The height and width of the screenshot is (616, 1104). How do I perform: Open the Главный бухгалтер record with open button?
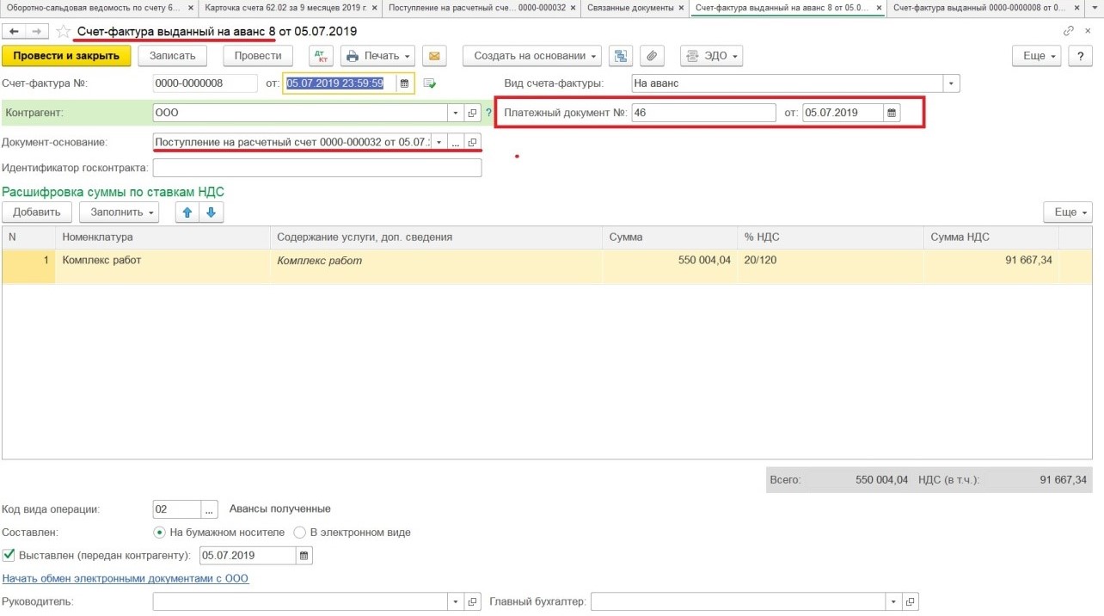pos(911,602)
